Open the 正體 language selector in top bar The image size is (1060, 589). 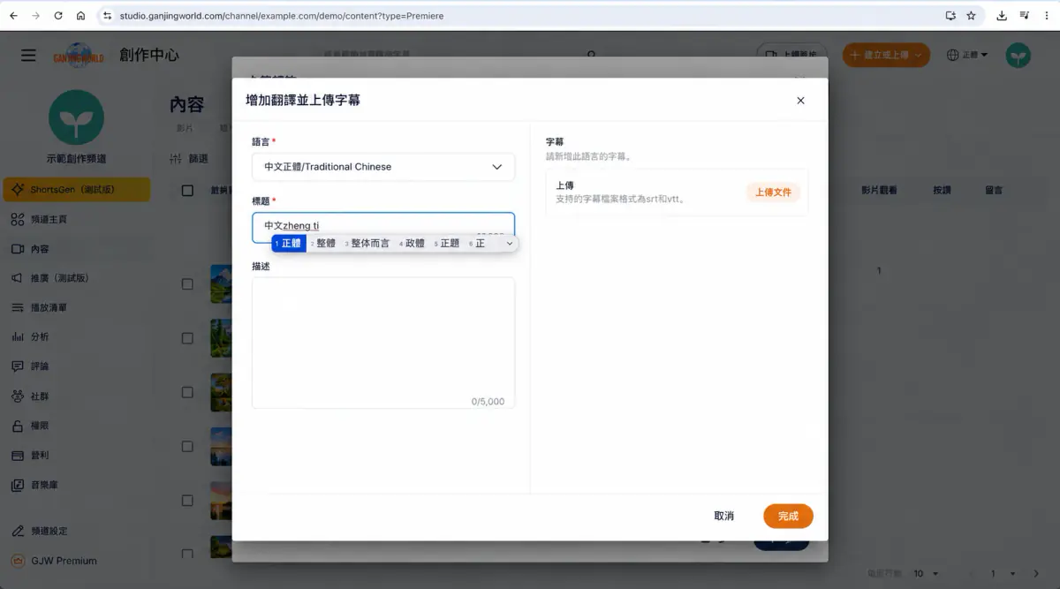pos(967,55)
